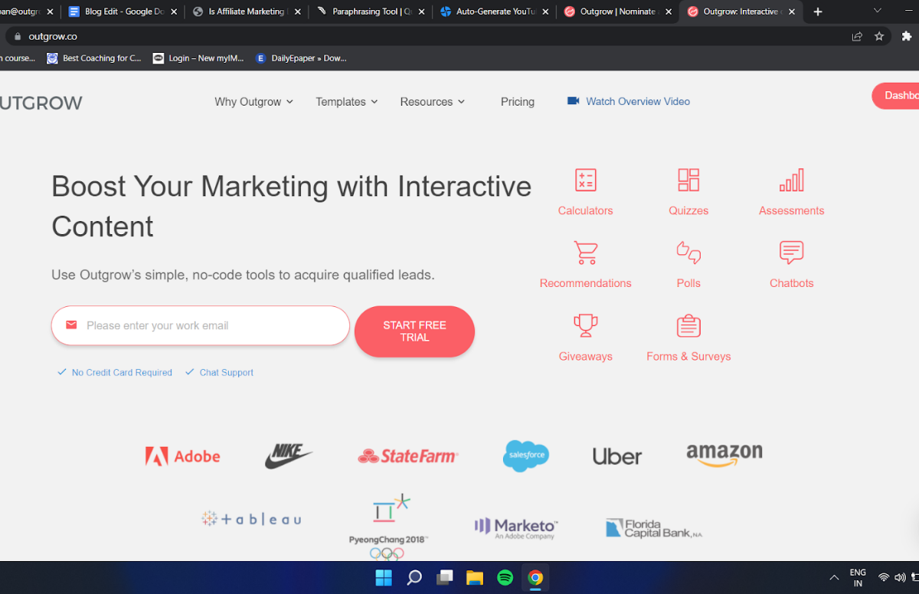This screenshot has width=919, height=594.
Task: Select the Assessments bar chart icon
Action: tap(791, 181)
